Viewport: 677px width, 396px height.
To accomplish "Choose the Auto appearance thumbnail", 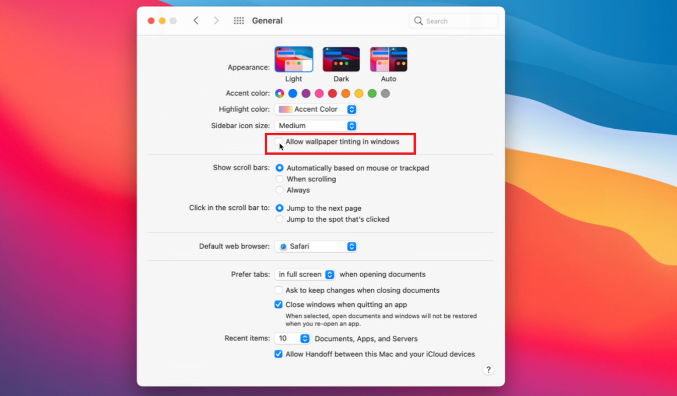I will [388, 59].
